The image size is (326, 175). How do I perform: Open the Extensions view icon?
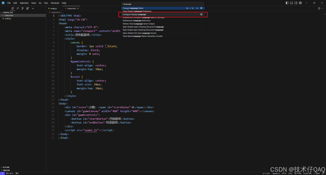tap(27, 8)
